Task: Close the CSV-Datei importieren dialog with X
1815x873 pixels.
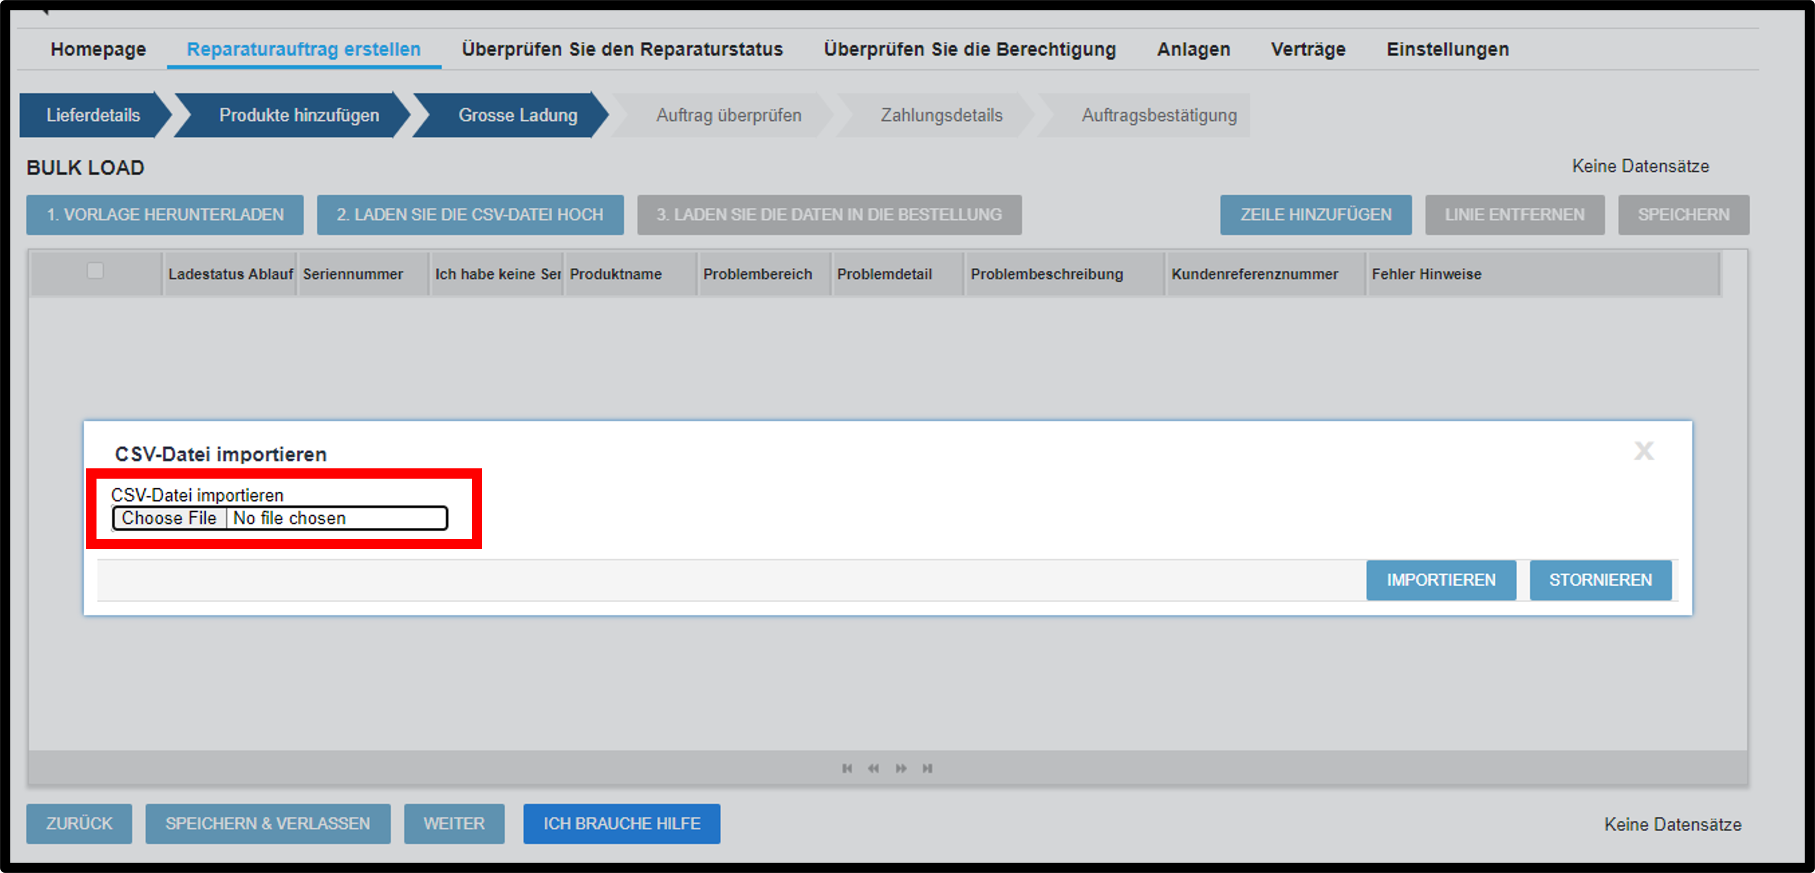Action: 1644,450
